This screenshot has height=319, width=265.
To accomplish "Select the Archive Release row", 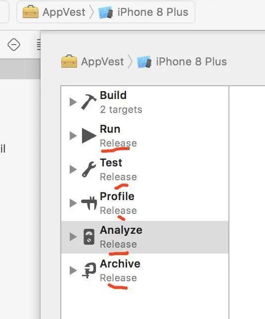I will [x=145, y=270].
